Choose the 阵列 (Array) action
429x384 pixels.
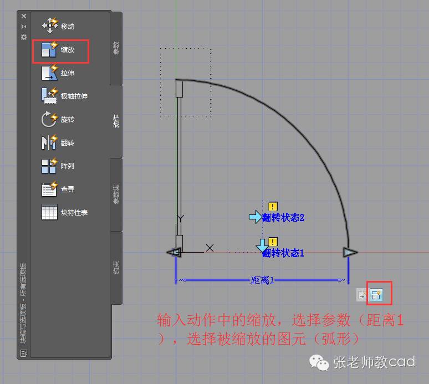[x=59, y=166]
